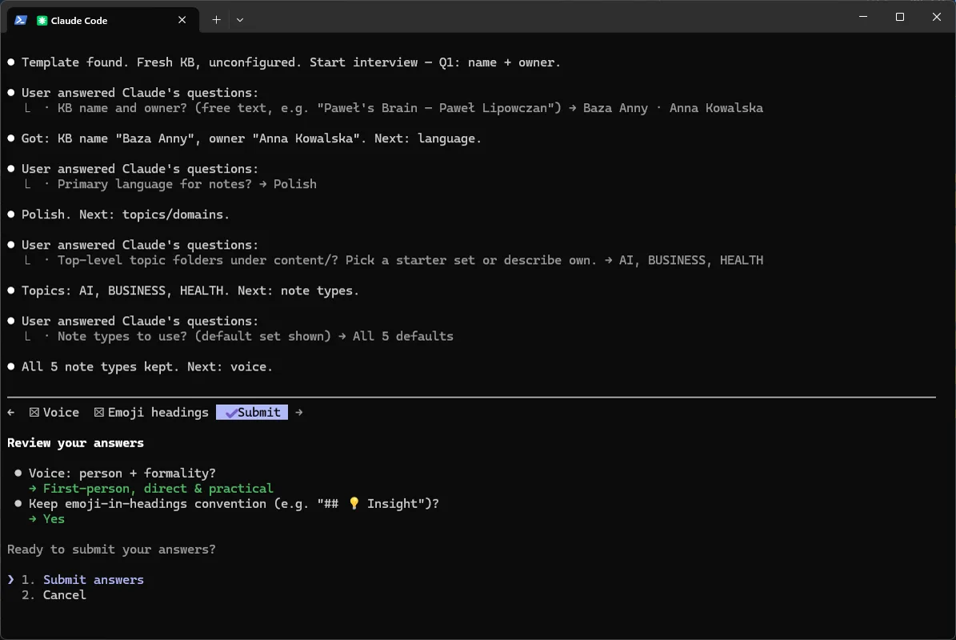This screenshot has height=640, width=956.
Task: Click the First-person, direct & practical answer
Action: tap(158, 489)
